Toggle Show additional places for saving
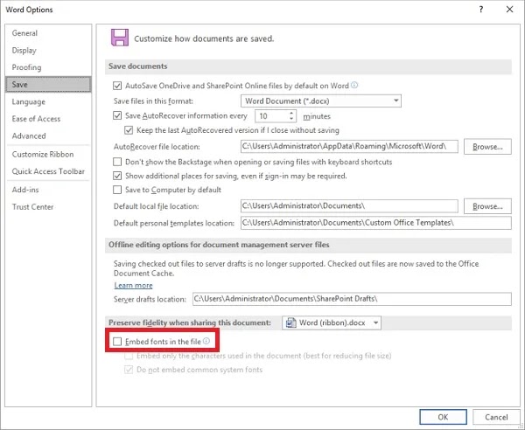 117,176
